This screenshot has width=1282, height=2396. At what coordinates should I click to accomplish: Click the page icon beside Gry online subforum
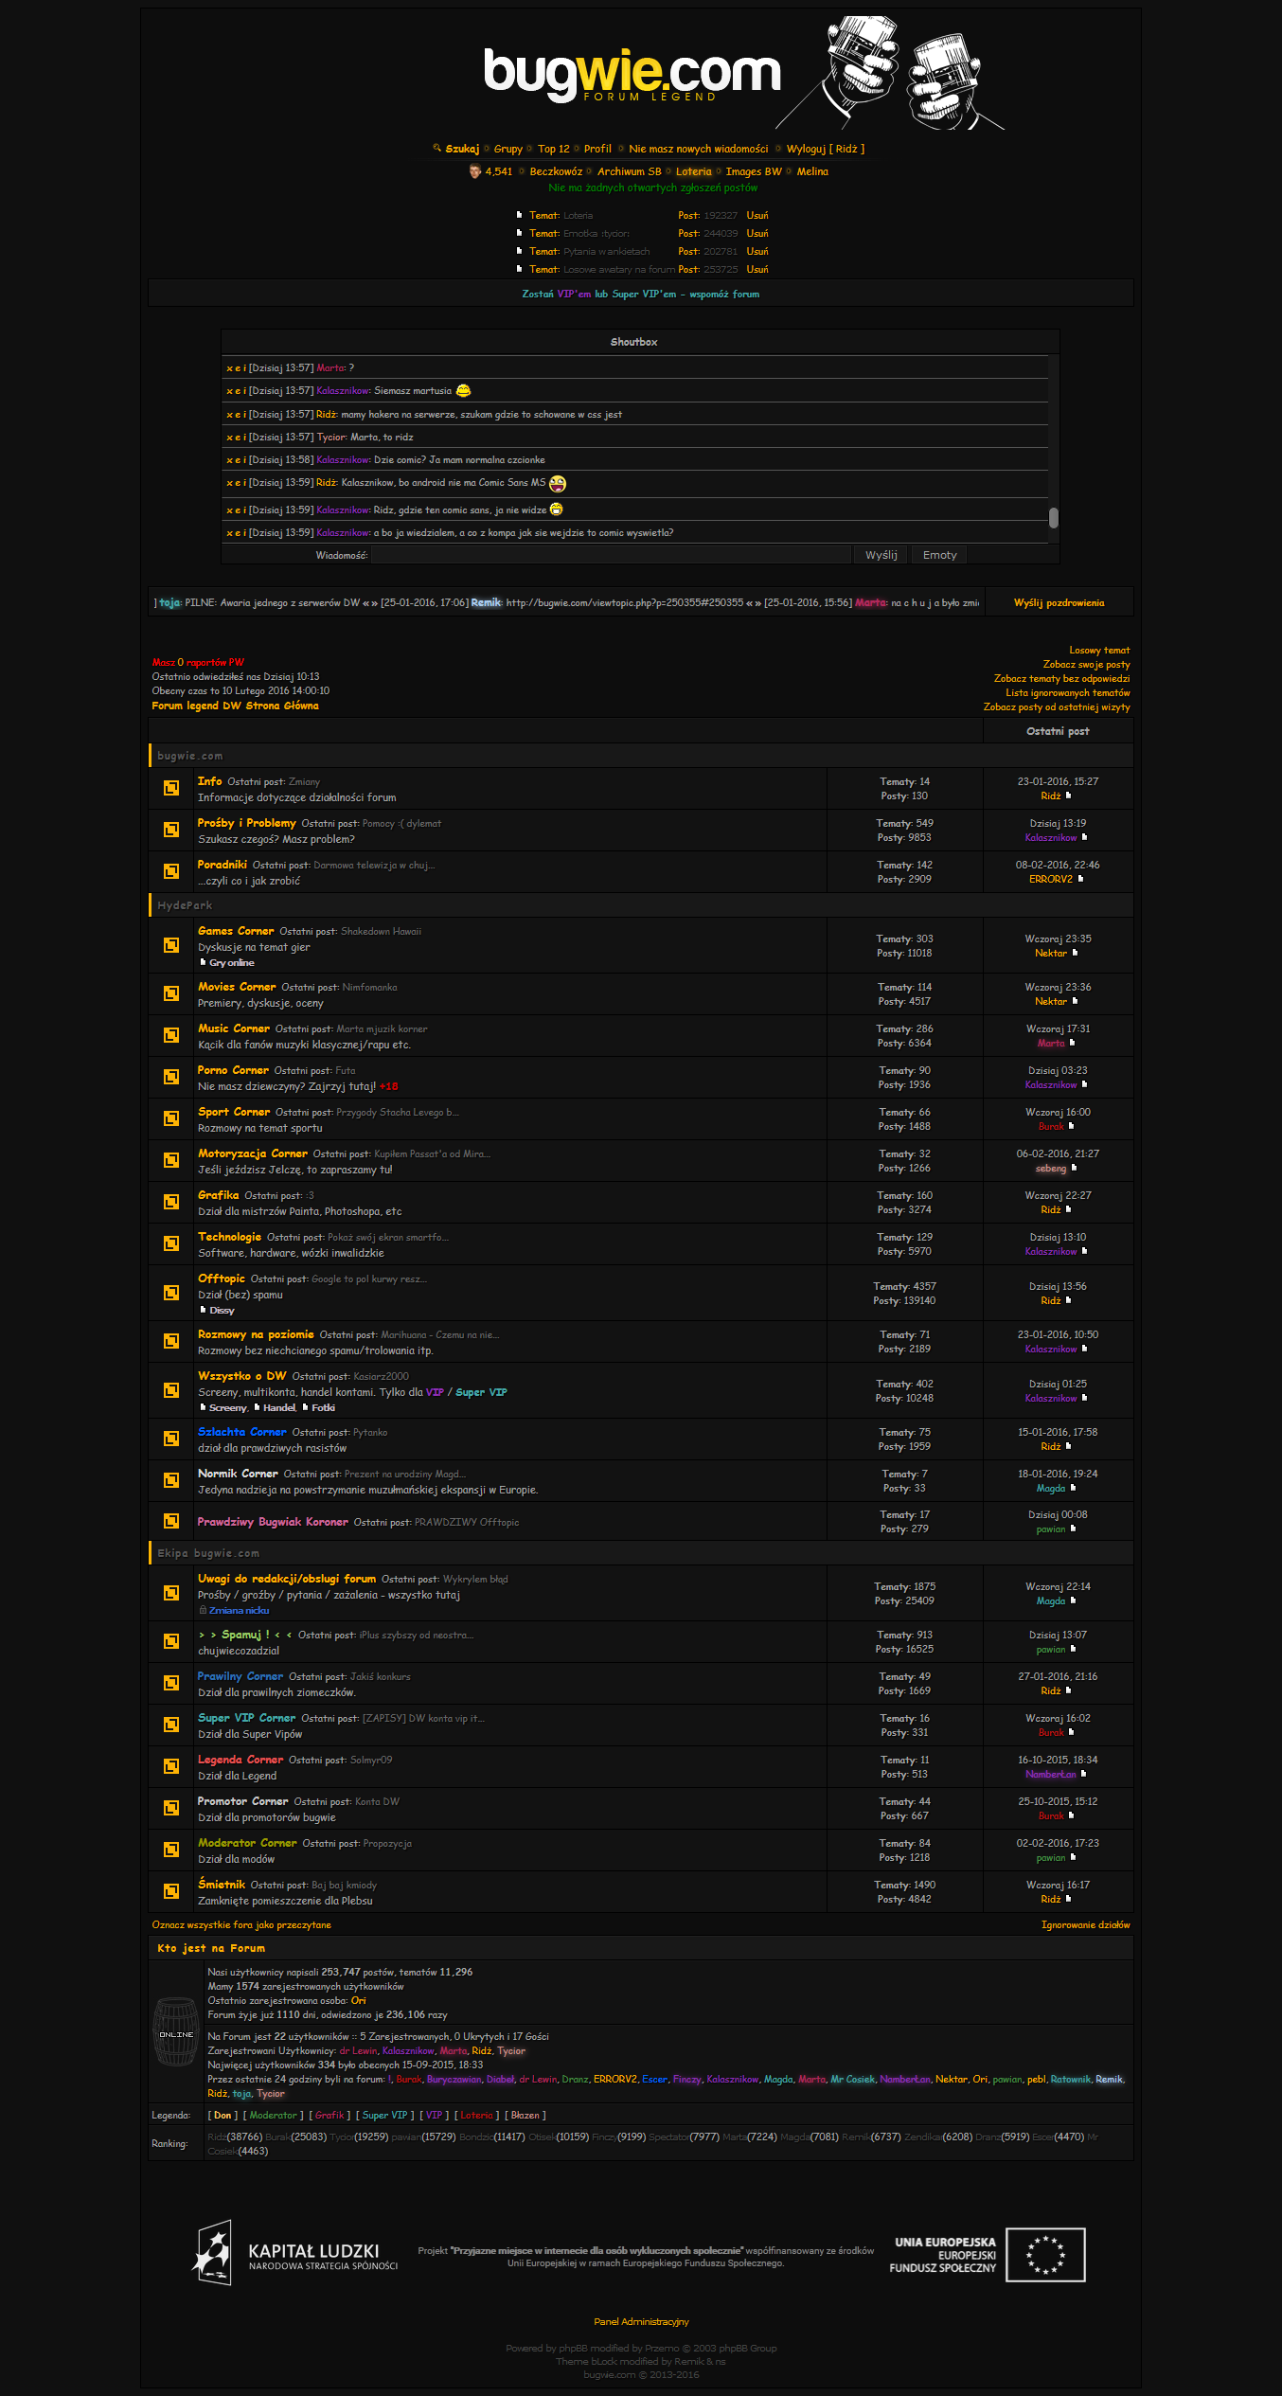203,962
